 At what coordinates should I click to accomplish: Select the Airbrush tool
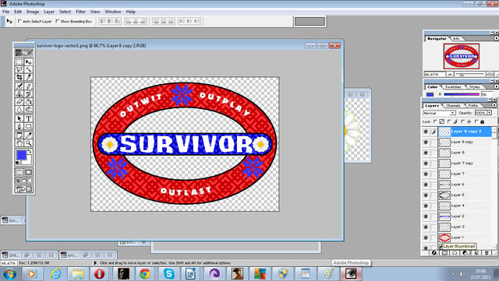click(x=19, y=86)
